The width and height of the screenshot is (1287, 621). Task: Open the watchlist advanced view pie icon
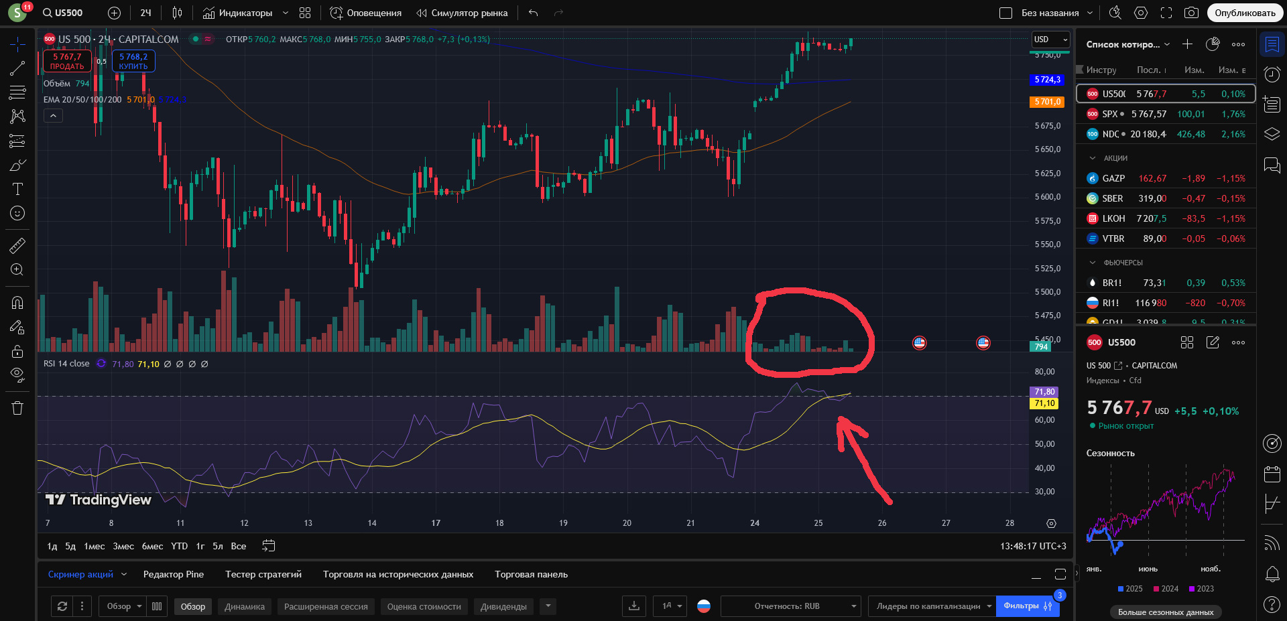1213,44
